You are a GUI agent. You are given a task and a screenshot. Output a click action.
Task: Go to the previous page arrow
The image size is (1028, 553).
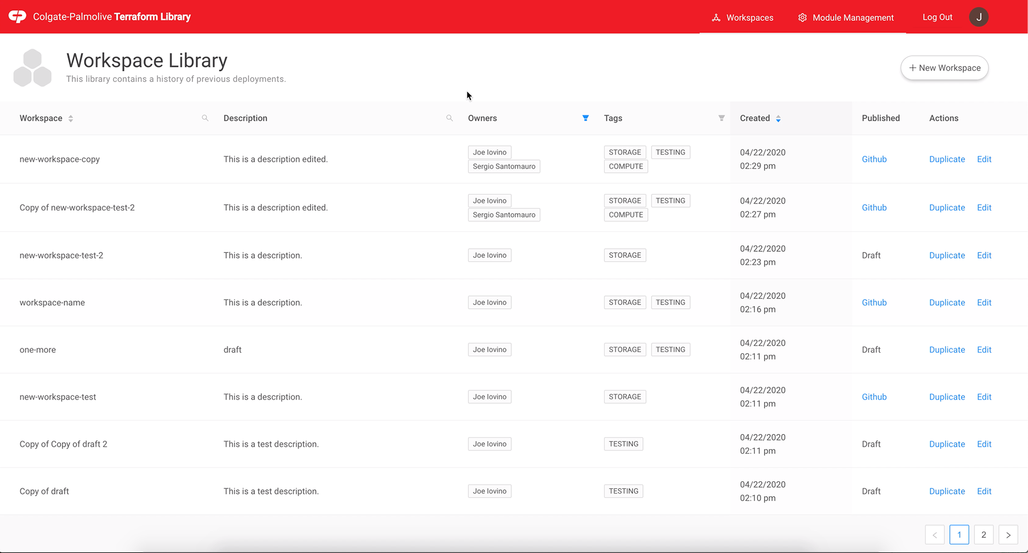(x=935, y=535)
